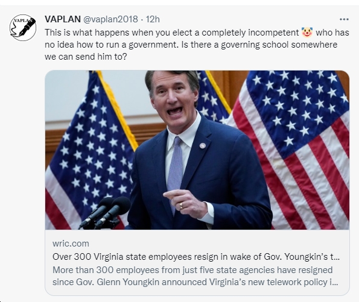
Task: Click the tweet line 'we can send him to?'
Action: (86, 57)
